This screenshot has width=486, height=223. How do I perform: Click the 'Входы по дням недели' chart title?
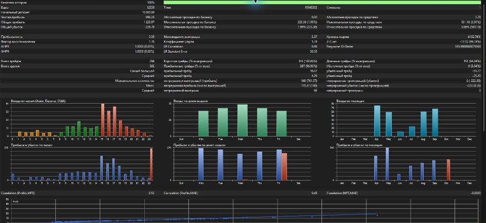[190, 101]
